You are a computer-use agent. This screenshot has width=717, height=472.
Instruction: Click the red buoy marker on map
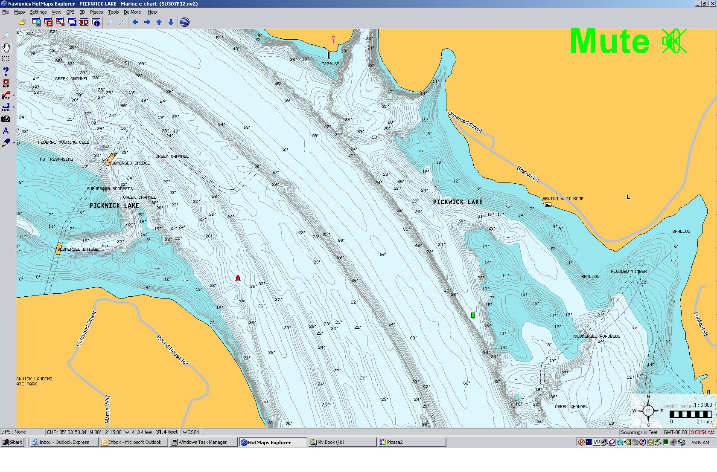click(238, 278)
